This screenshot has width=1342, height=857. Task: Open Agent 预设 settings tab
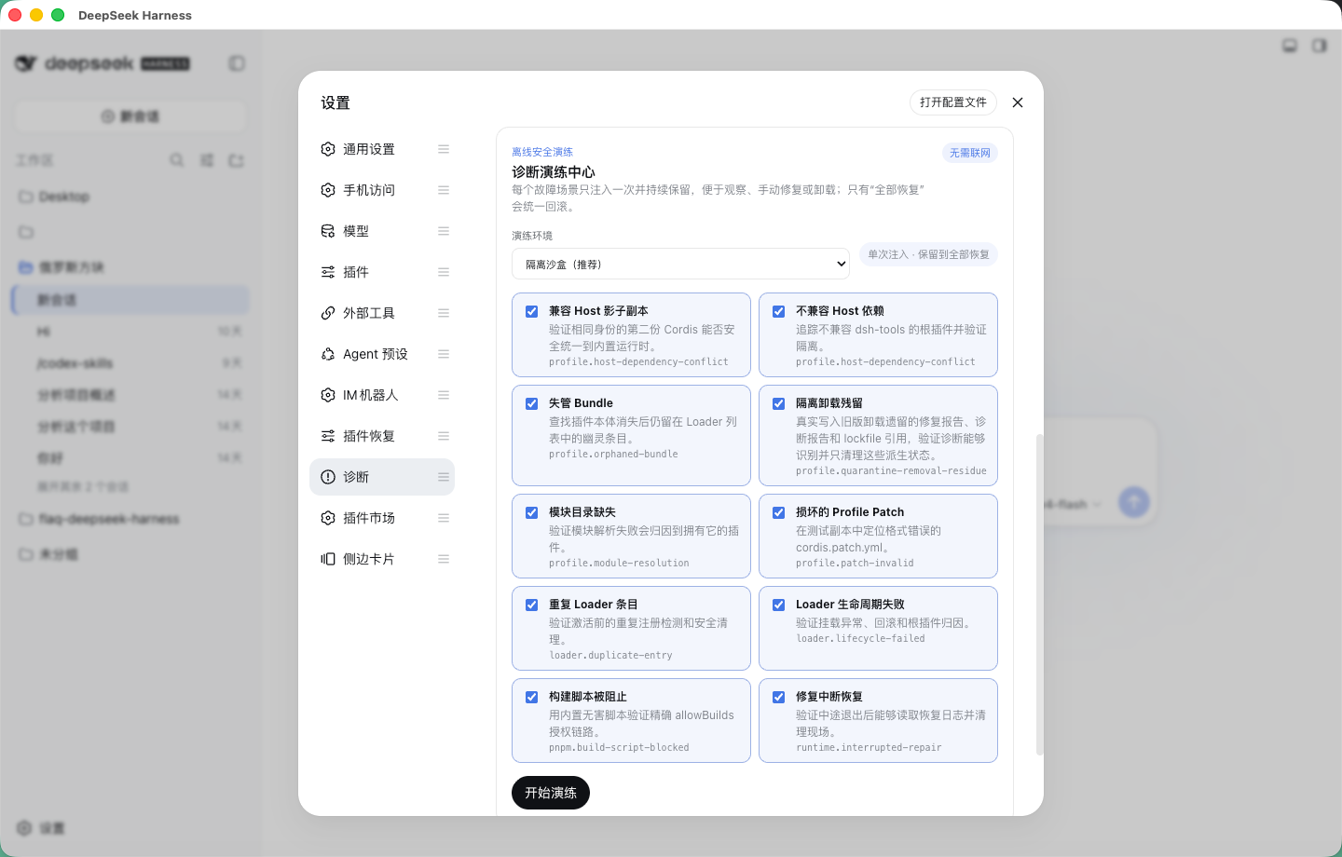[382, 354]
